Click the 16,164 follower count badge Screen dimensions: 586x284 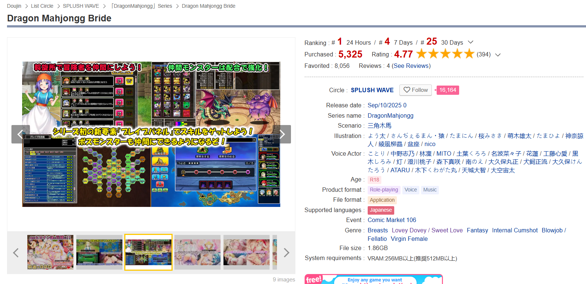coord(448,90)
